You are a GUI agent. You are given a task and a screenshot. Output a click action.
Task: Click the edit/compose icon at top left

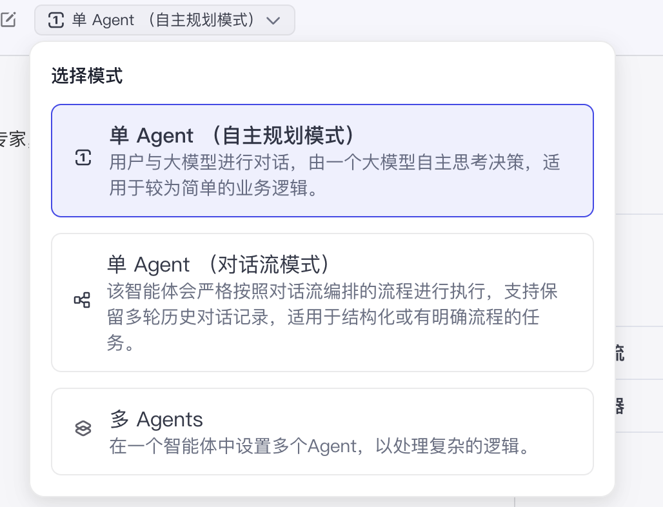click(8, 20)
